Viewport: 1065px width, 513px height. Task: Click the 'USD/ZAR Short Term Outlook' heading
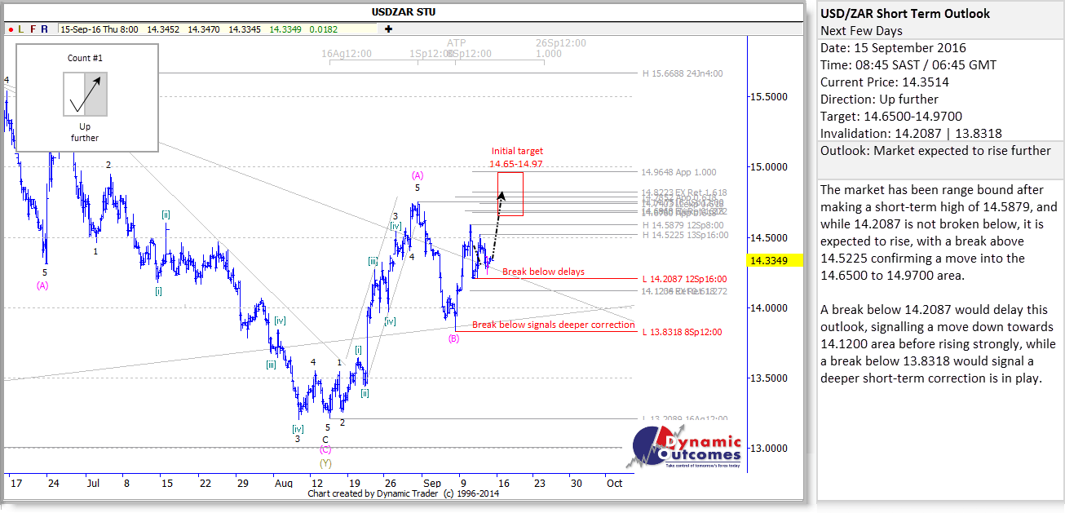[x=904, y=13]
